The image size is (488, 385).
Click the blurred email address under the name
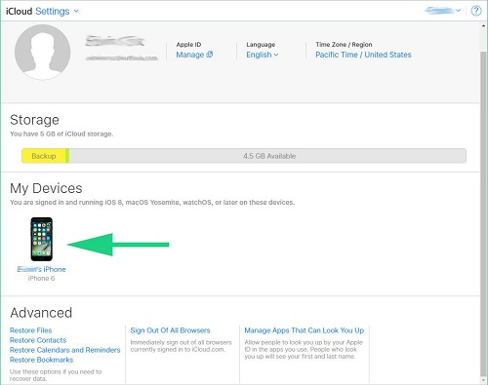click(122, 58)
